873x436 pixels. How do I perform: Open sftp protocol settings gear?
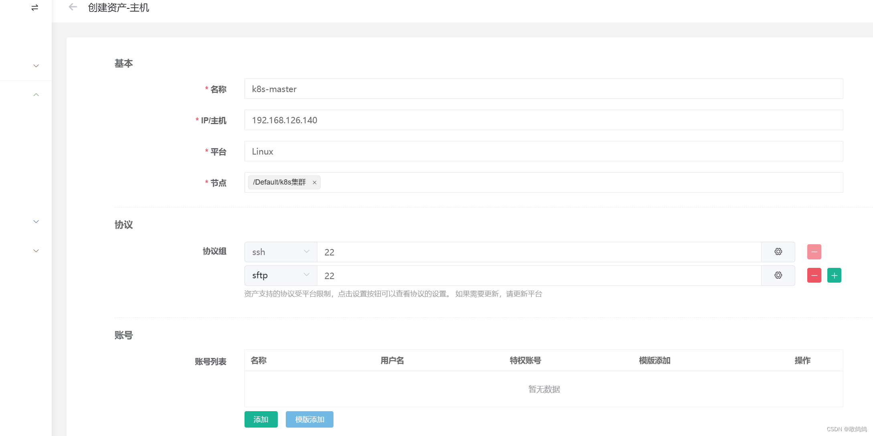point(778,275)
